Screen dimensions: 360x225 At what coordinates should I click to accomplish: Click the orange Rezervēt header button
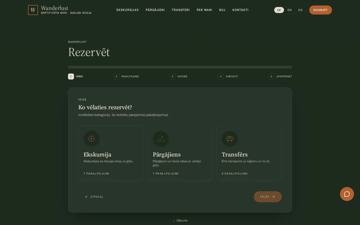pyautogui.click(x=320, y=10)
